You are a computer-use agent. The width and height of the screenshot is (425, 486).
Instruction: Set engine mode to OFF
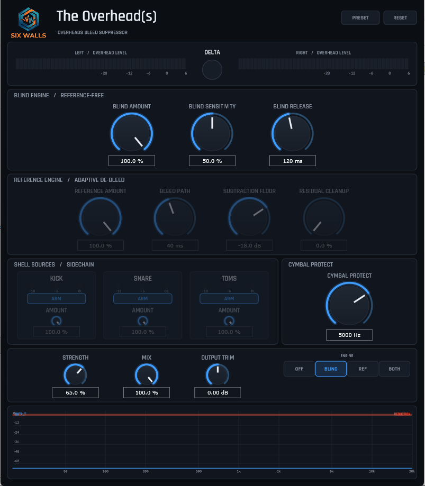tap(299, 369)
